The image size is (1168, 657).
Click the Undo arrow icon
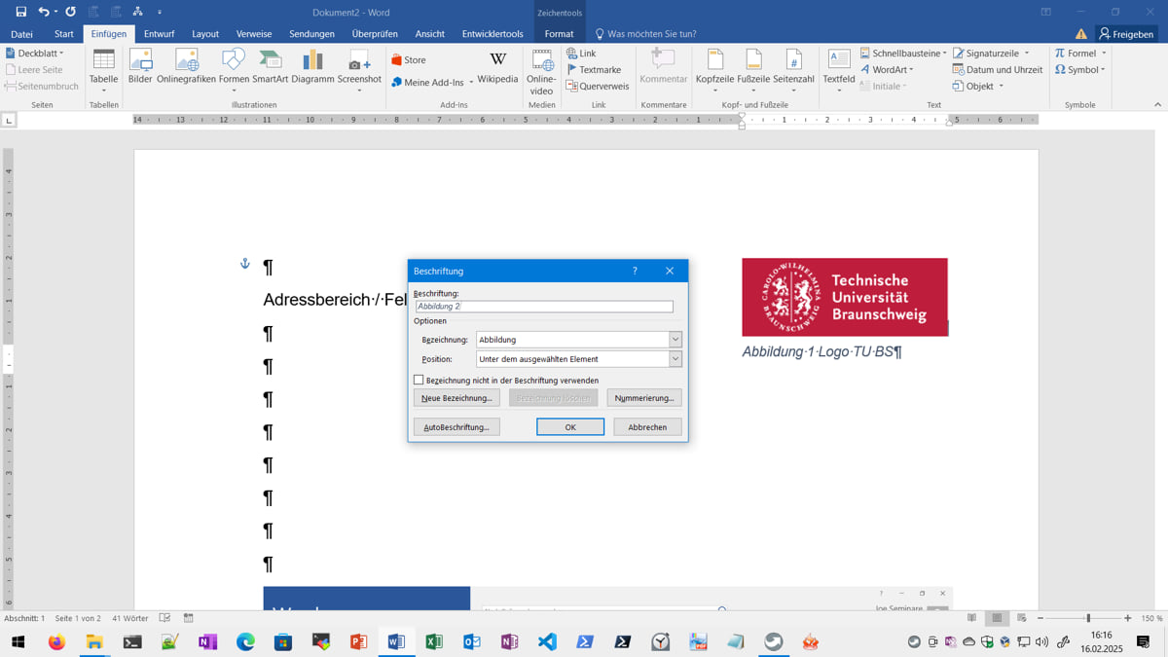click(44, 12)
